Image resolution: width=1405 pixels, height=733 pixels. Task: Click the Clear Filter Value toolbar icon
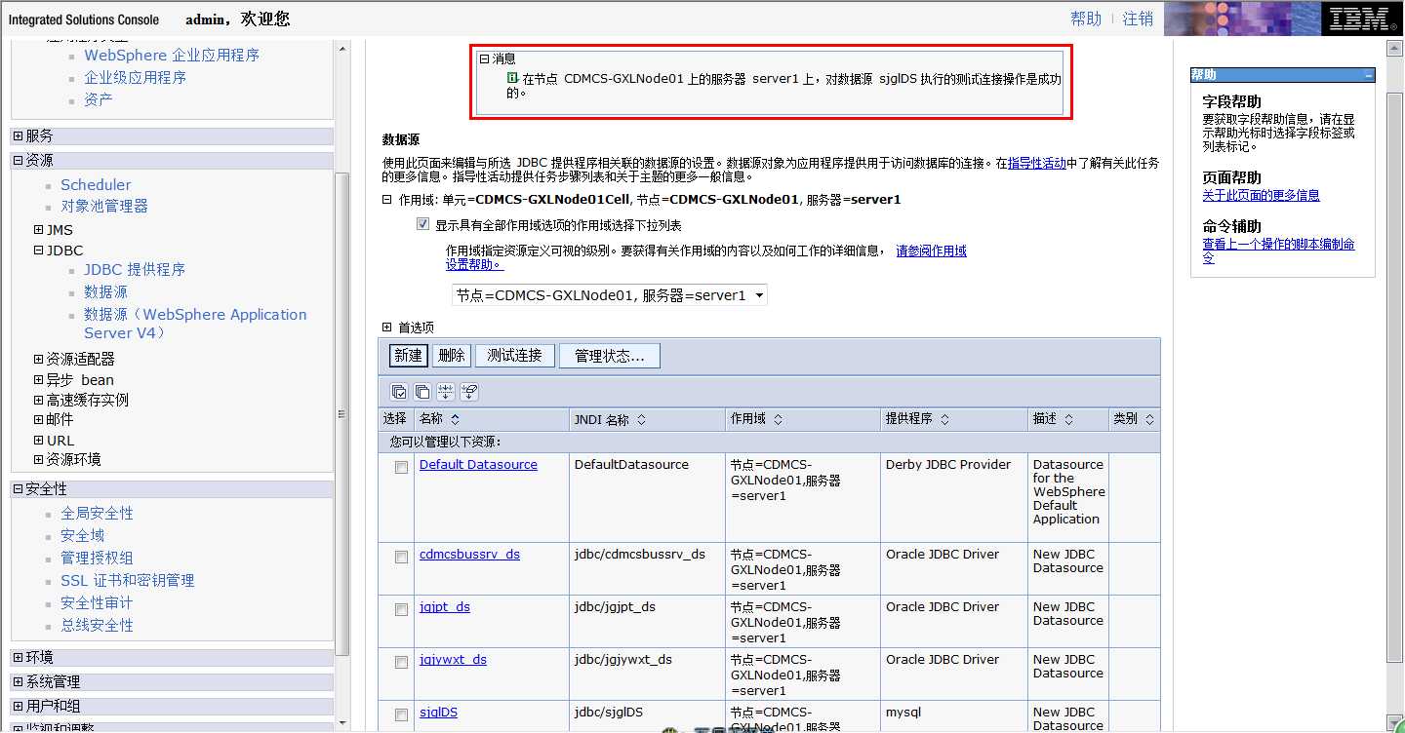pos(468,392)
